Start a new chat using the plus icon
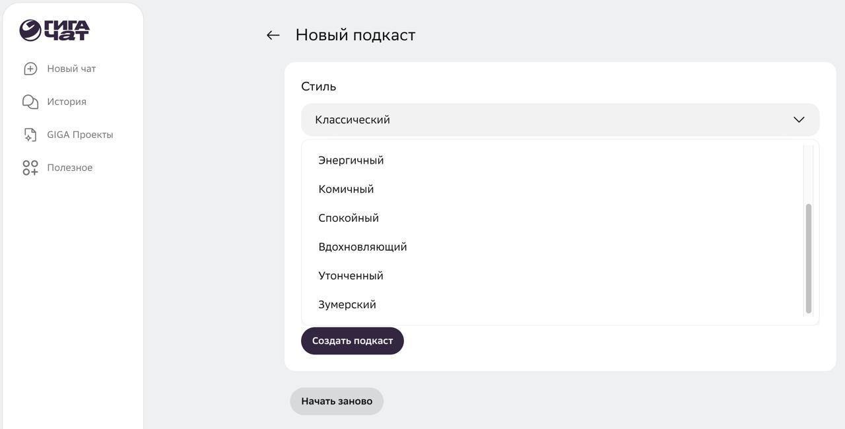The width and height of the screenshot is (845, 429). 29,68
